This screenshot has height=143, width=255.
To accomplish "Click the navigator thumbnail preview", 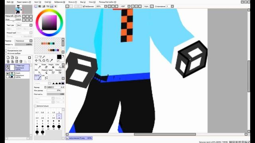I will (19, 10).
